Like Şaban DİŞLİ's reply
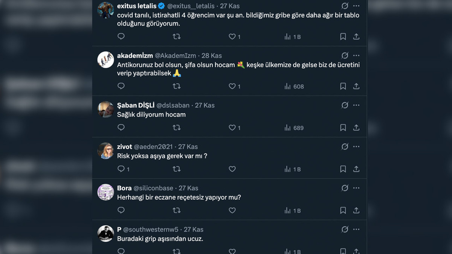 (232, 128)
